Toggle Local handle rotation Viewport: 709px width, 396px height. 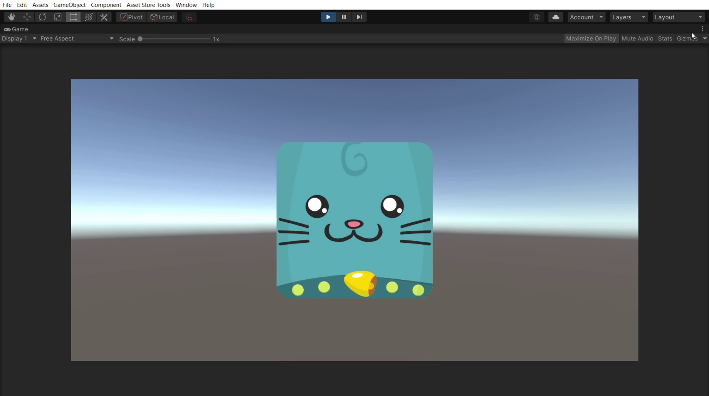coord(162,17)
